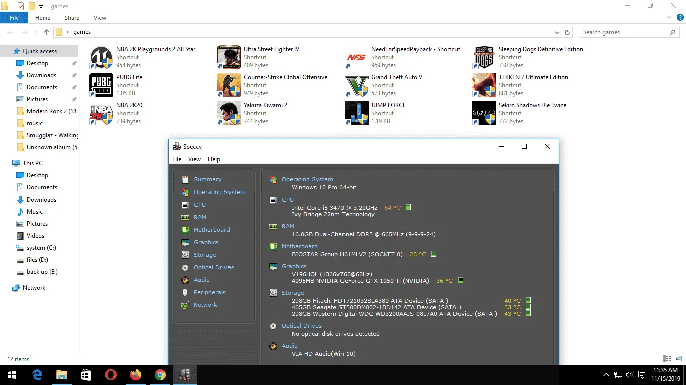
Task: Open the volume control in system tray
Action: coord(630,375)
